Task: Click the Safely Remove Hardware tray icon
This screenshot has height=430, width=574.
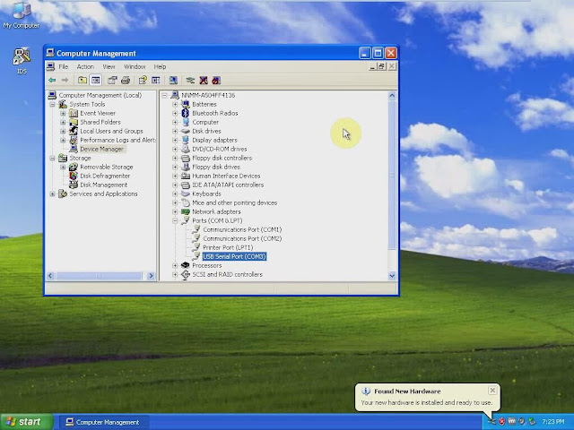Action: click(532, 422)
